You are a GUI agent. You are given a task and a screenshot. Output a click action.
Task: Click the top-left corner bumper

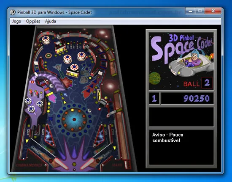[x=46, y=40]
